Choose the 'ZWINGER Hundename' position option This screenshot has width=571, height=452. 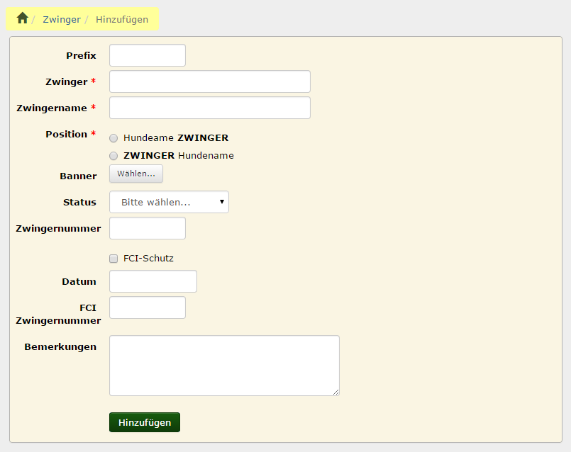113,156
